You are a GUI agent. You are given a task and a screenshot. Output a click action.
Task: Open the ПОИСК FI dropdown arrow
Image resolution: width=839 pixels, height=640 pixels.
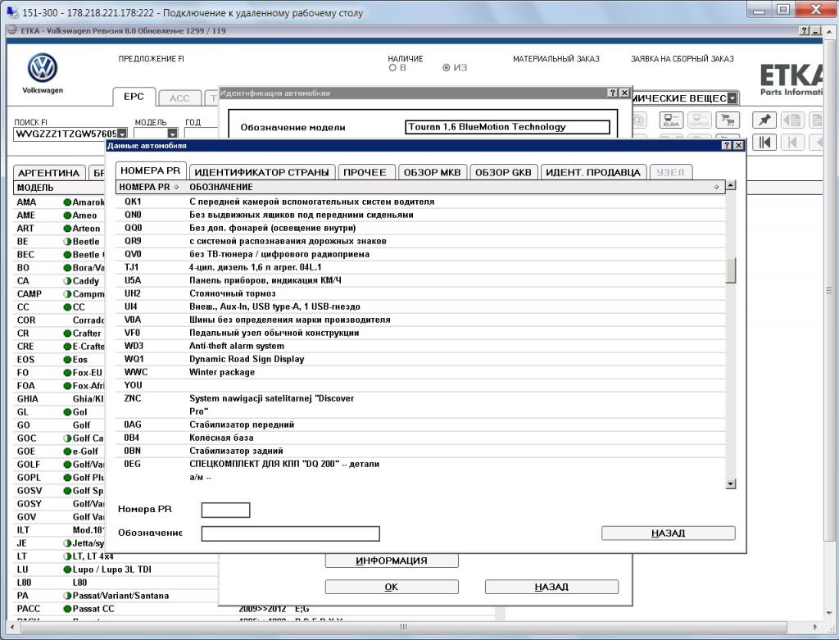click(x=123, y=134)
